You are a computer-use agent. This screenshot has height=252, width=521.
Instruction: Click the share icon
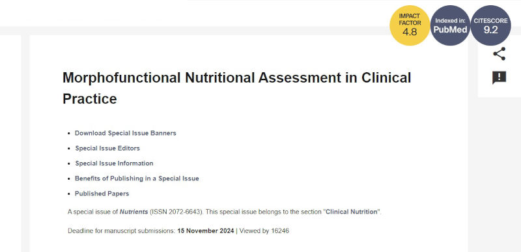click(499, 54)
